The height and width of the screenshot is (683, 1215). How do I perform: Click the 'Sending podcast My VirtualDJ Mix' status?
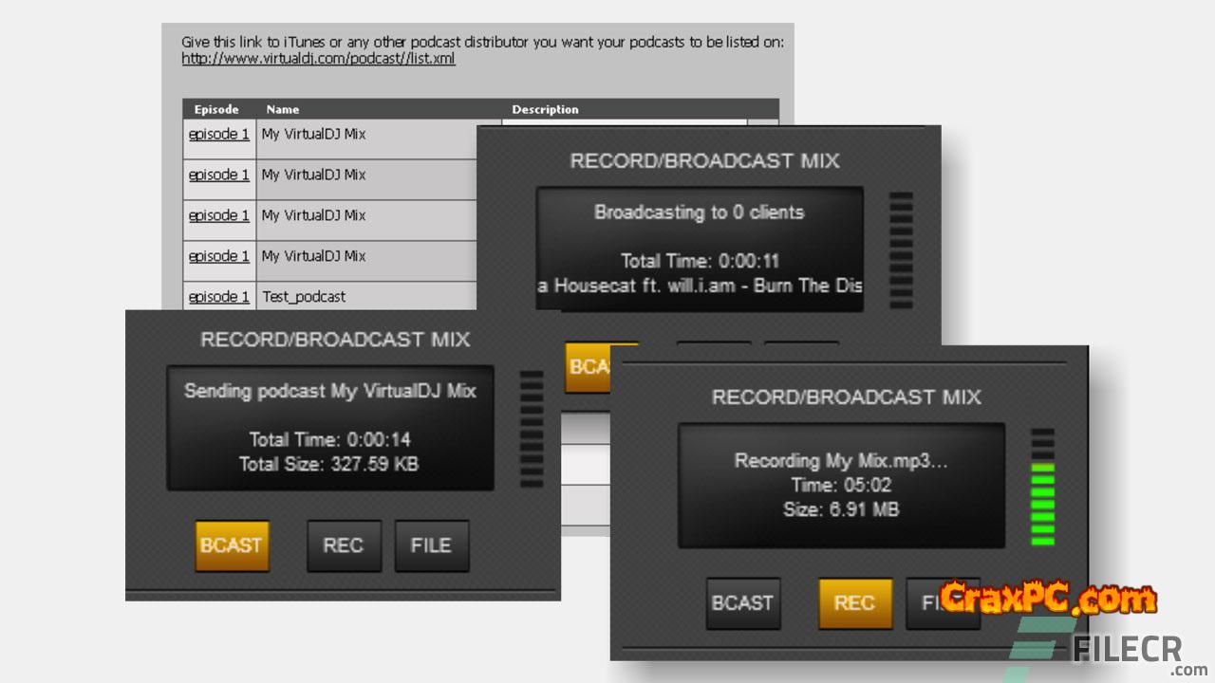pyautogui.click(x=330, y=391)
